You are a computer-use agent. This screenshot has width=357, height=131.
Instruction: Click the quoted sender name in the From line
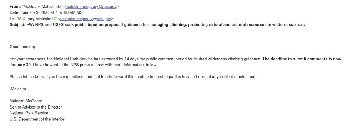[42, 7]
